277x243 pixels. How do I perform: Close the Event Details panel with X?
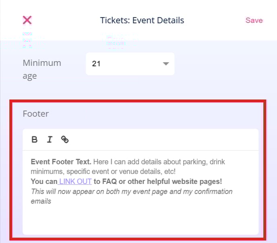click(x=27, y=20)
